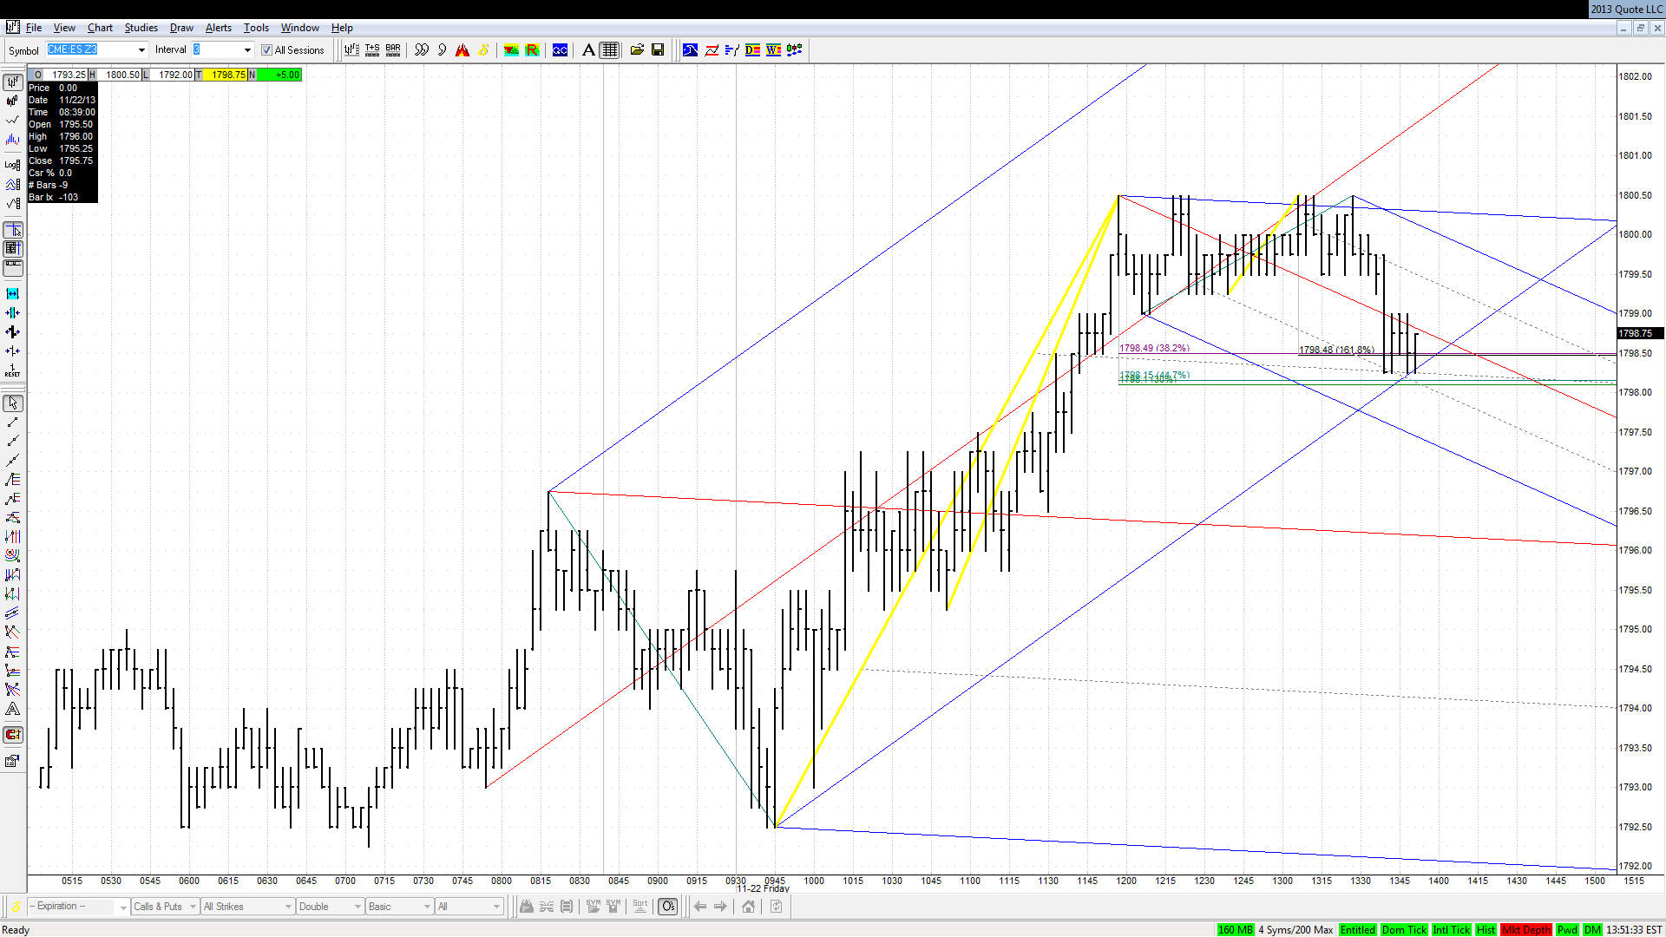Image resolution: width=1666 pixels, height=937 pixels.
Task: Open the Draw menu
Action: click(181, 28)
